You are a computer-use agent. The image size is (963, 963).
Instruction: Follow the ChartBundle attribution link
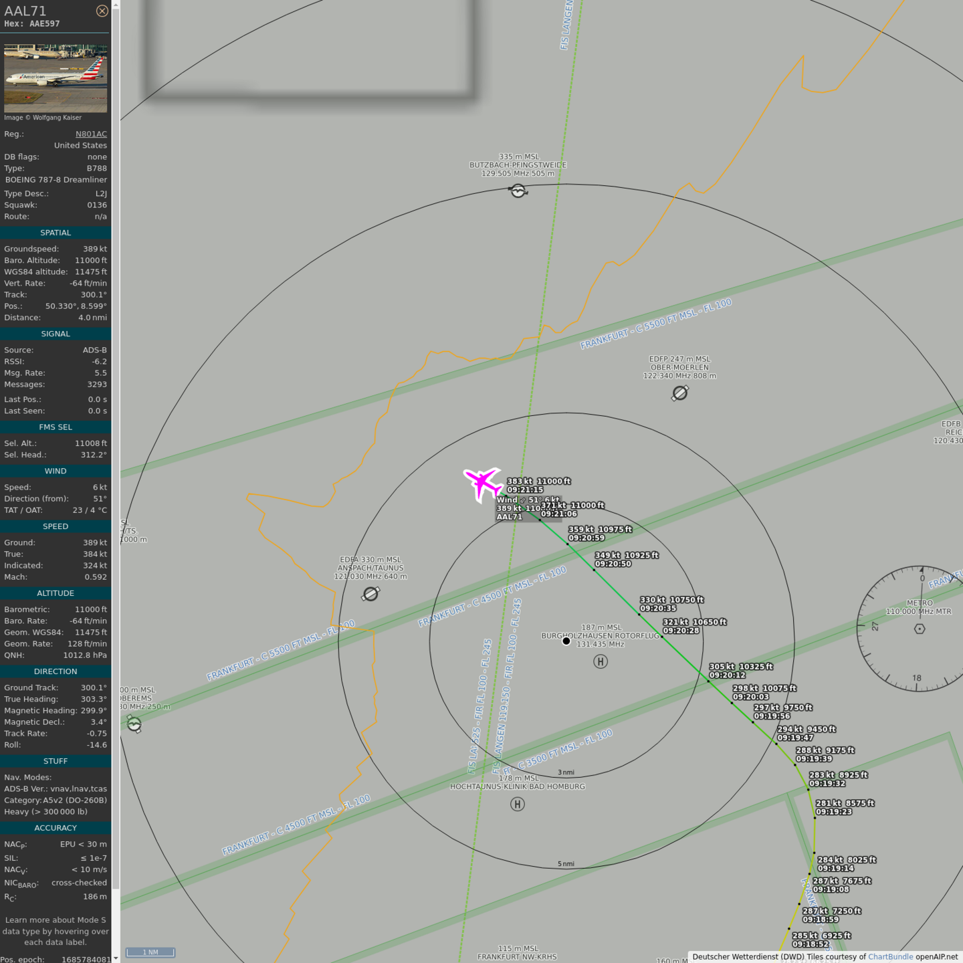889,957
